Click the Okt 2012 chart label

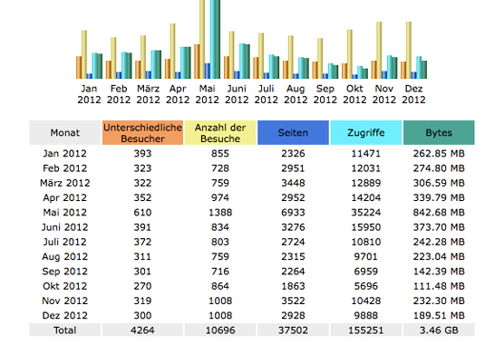coord(354,94)
